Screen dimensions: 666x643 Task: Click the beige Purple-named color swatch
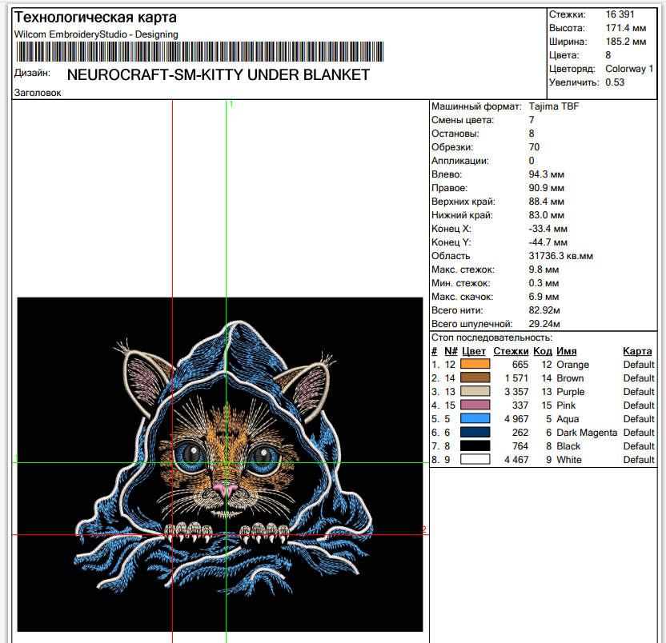click(x=475, y=391)
